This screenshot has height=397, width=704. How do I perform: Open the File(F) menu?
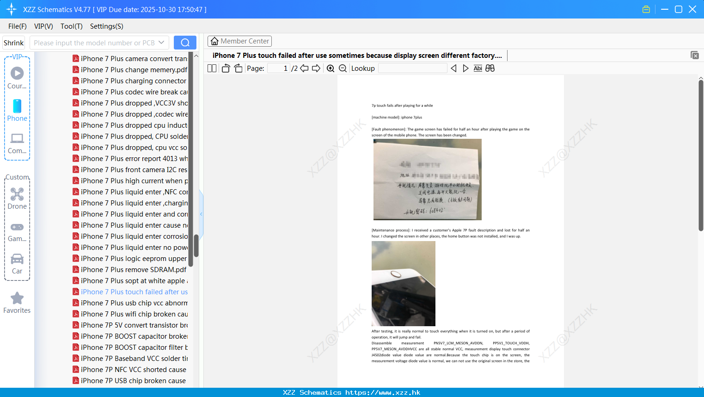tap(18, 26)
